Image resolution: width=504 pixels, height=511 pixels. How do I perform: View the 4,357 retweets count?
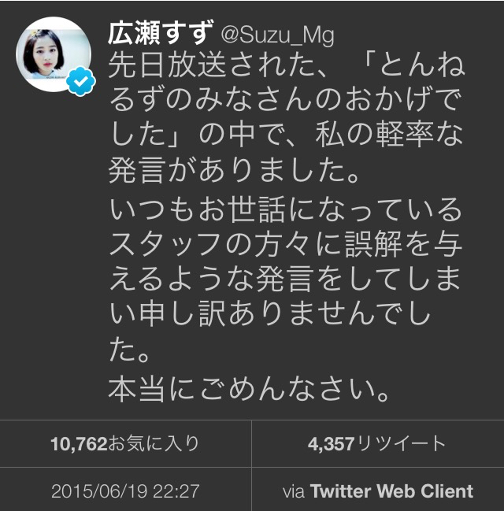point(331,443)
